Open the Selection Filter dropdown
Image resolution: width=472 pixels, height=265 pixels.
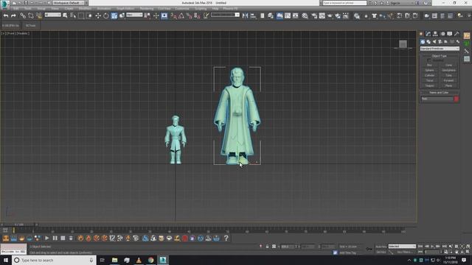click(x=52, y=15)
